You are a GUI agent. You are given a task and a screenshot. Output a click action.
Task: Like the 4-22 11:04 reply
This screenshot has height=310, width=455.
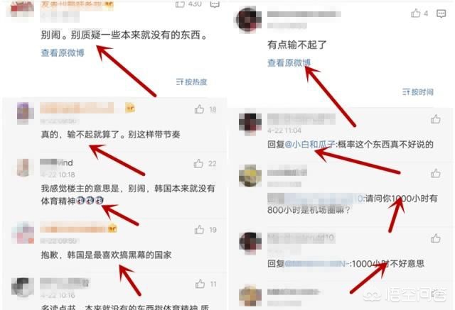pos(436,118)
